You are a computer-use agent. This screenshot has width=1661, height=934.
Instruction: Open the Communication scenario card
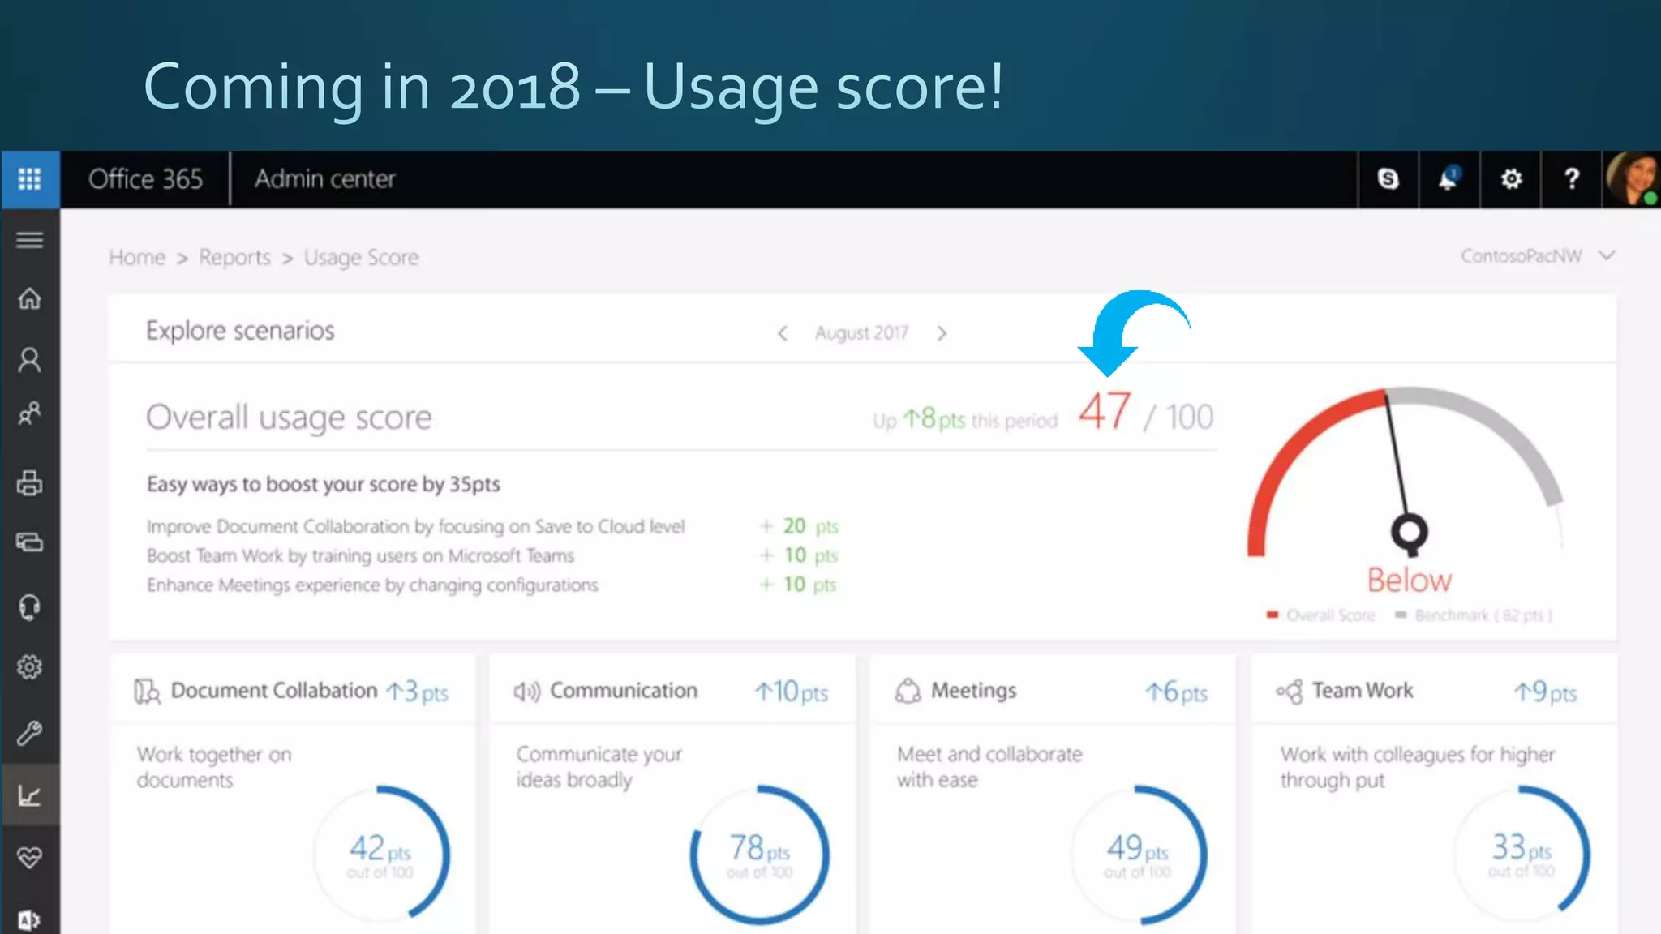[623, 691]
